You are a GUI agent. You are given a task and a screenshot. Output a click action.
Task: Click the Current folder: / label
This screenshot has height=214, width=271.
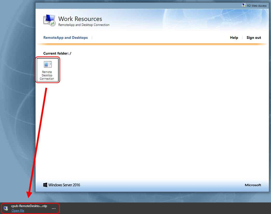click(57, 54)
